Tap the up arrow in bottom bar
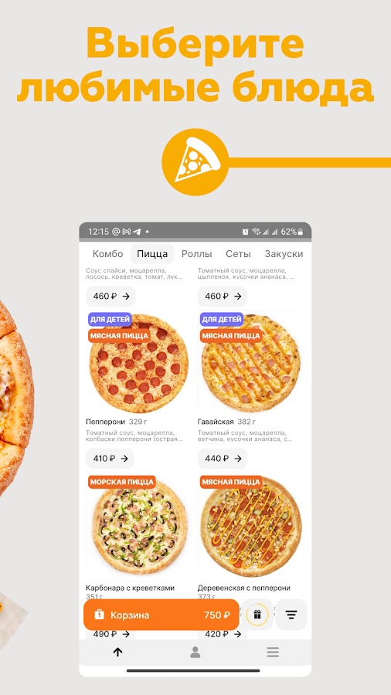 point(117,652)
